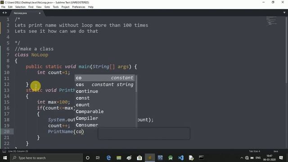
Task: Click the ENG language indicator
Action: tap(258, 158)
